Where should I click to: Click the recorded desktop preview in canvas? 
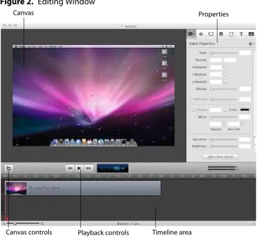click(x=93, y=95)
